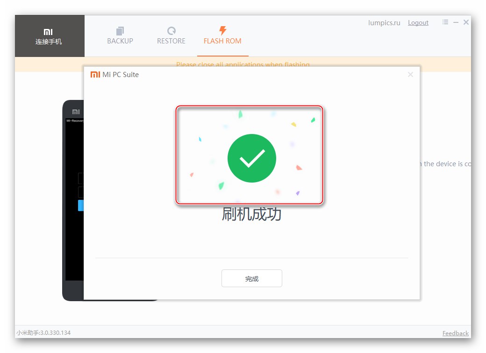Viewport: 486px width, 353px height.
Task: Select the FLASH ROM tab
Action: click(x=222, y=35)
